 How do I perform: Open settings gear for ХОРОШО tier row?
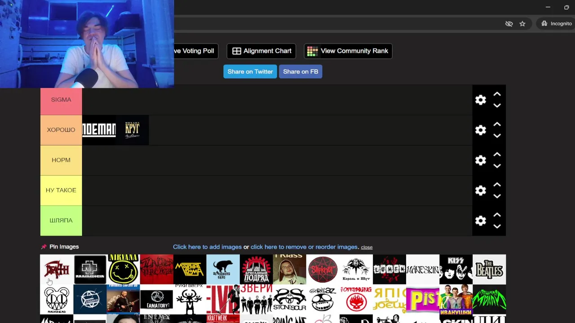click(481, 130)
